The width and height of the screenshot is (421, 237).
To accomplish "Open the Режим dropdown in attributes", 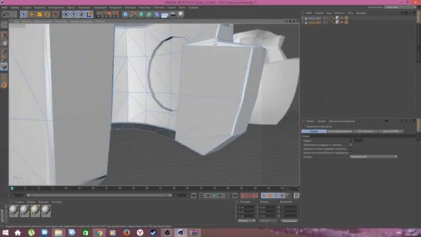I will (374, 157).
